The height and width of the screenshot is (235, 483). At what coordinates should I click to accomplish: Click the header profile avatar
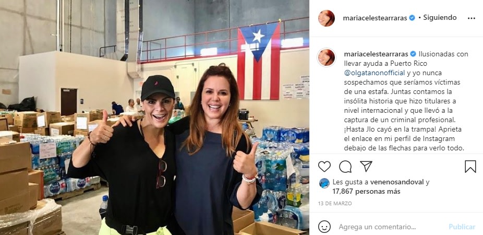(x=326, y=18)
